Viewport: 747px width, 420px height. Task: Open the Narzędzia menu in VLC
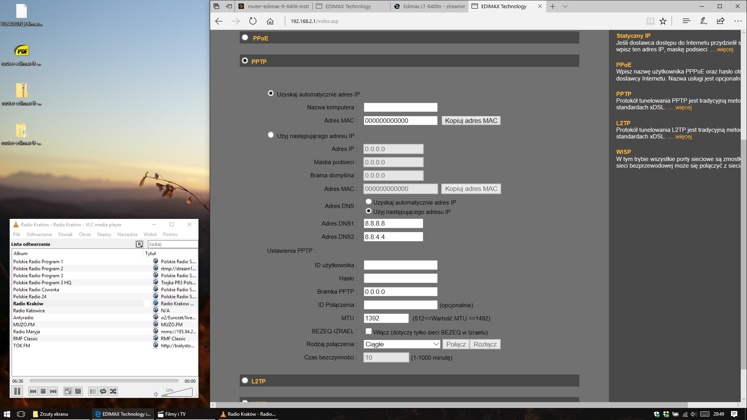127,234
